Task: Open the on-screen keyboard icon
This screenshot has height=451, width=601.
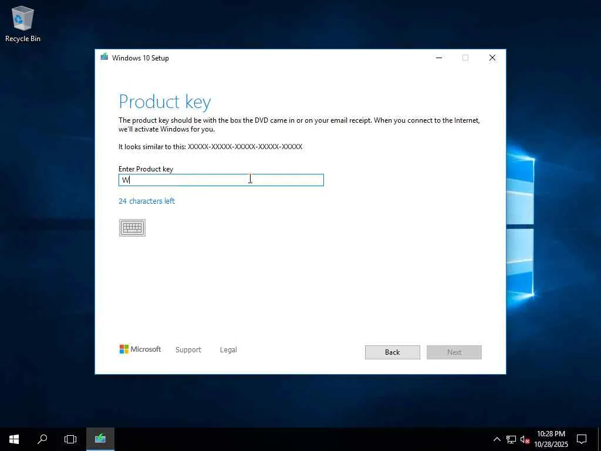Action: click(132, 228)
